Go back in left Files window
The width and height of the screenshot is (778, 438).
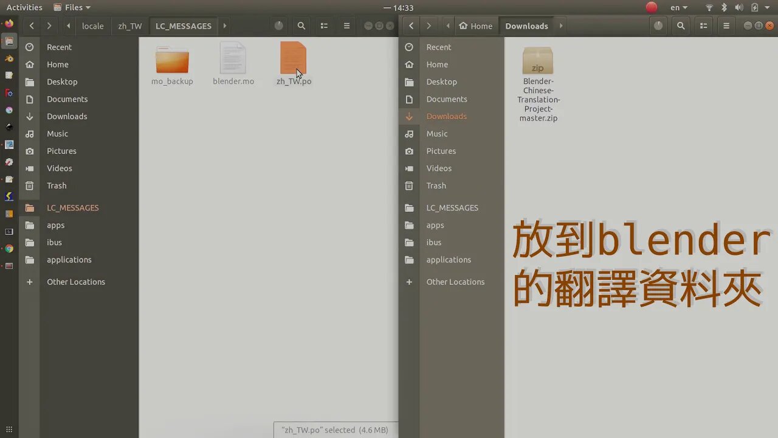click(x=32, y=26)
